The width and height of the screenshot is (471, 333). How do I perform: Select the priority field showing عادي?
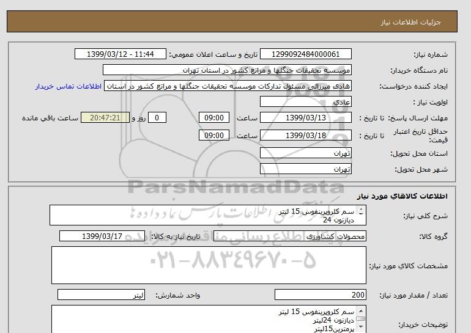pos(305,101)
